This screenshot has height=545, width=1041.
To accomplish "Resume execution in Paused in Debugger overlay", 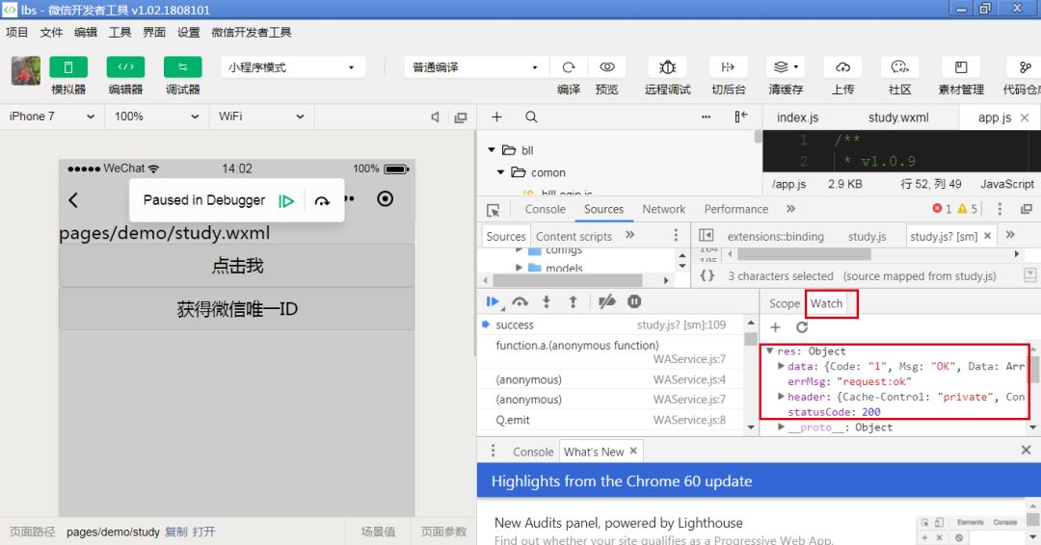I will [x=286, y=201].
